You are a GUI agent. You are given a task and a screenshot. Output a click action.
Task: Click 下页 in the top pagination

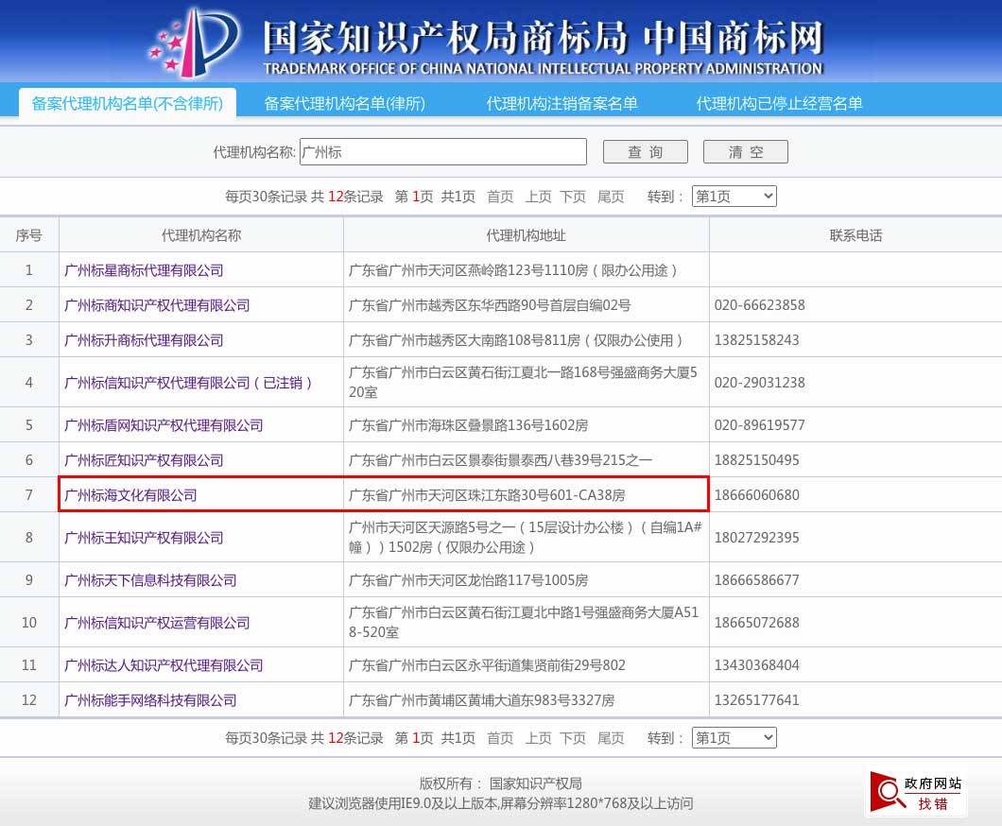click(573, 197)
